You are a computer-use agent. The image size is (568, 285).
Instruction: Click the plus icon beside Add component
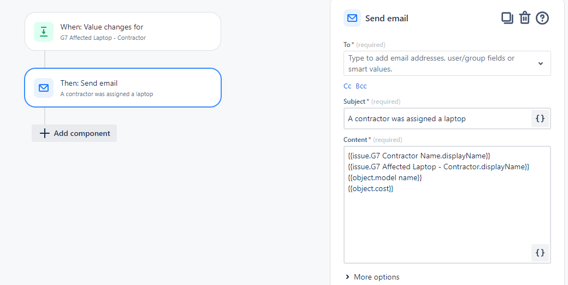tap(45, 133)
